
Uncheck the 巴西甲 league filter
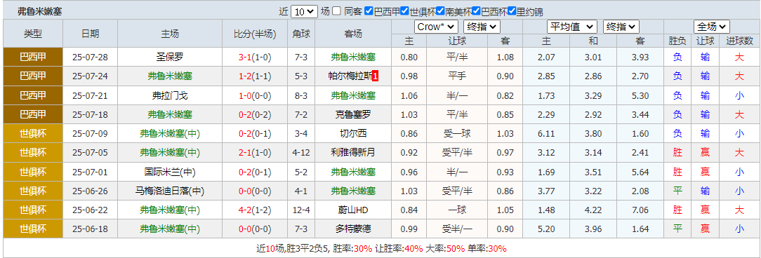[369, 11]
